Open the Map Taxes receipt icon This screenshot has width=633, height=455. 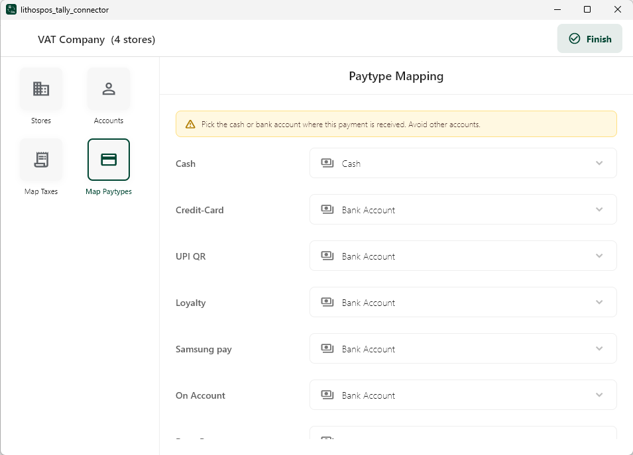(41, 160)
